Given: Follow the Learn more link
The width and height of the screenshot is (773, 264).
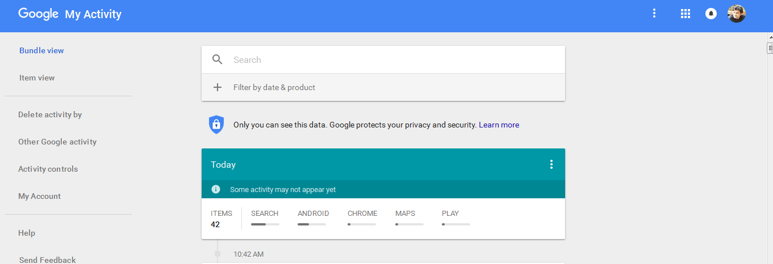Looking at the screenshot, I should pyautogui.click(x=499, y=125).
